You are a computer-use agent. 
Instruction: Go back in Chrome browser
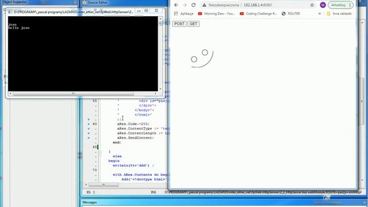[x=176, y=5]
